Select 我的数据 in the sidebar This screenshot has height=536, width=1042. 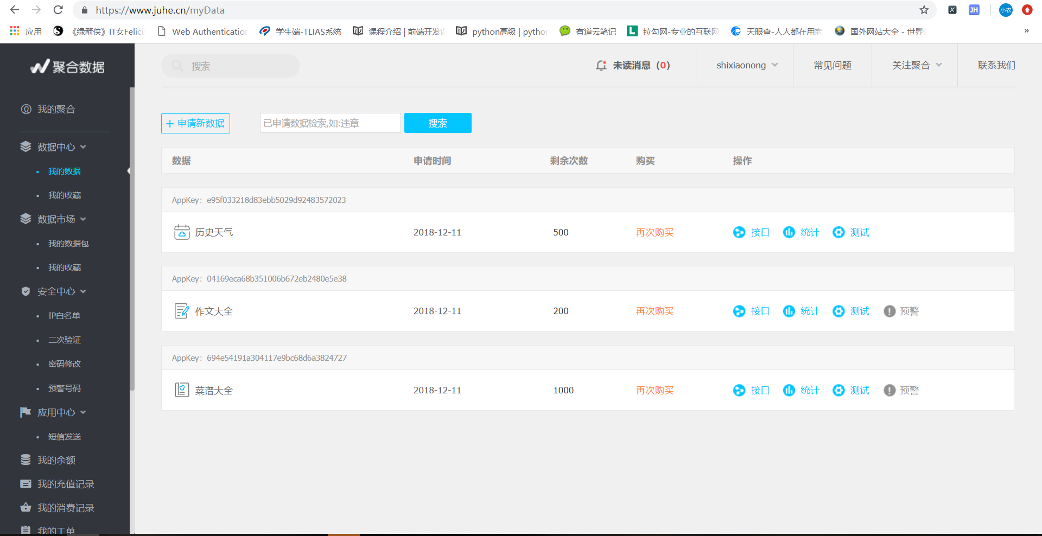[x=65, y=171]
